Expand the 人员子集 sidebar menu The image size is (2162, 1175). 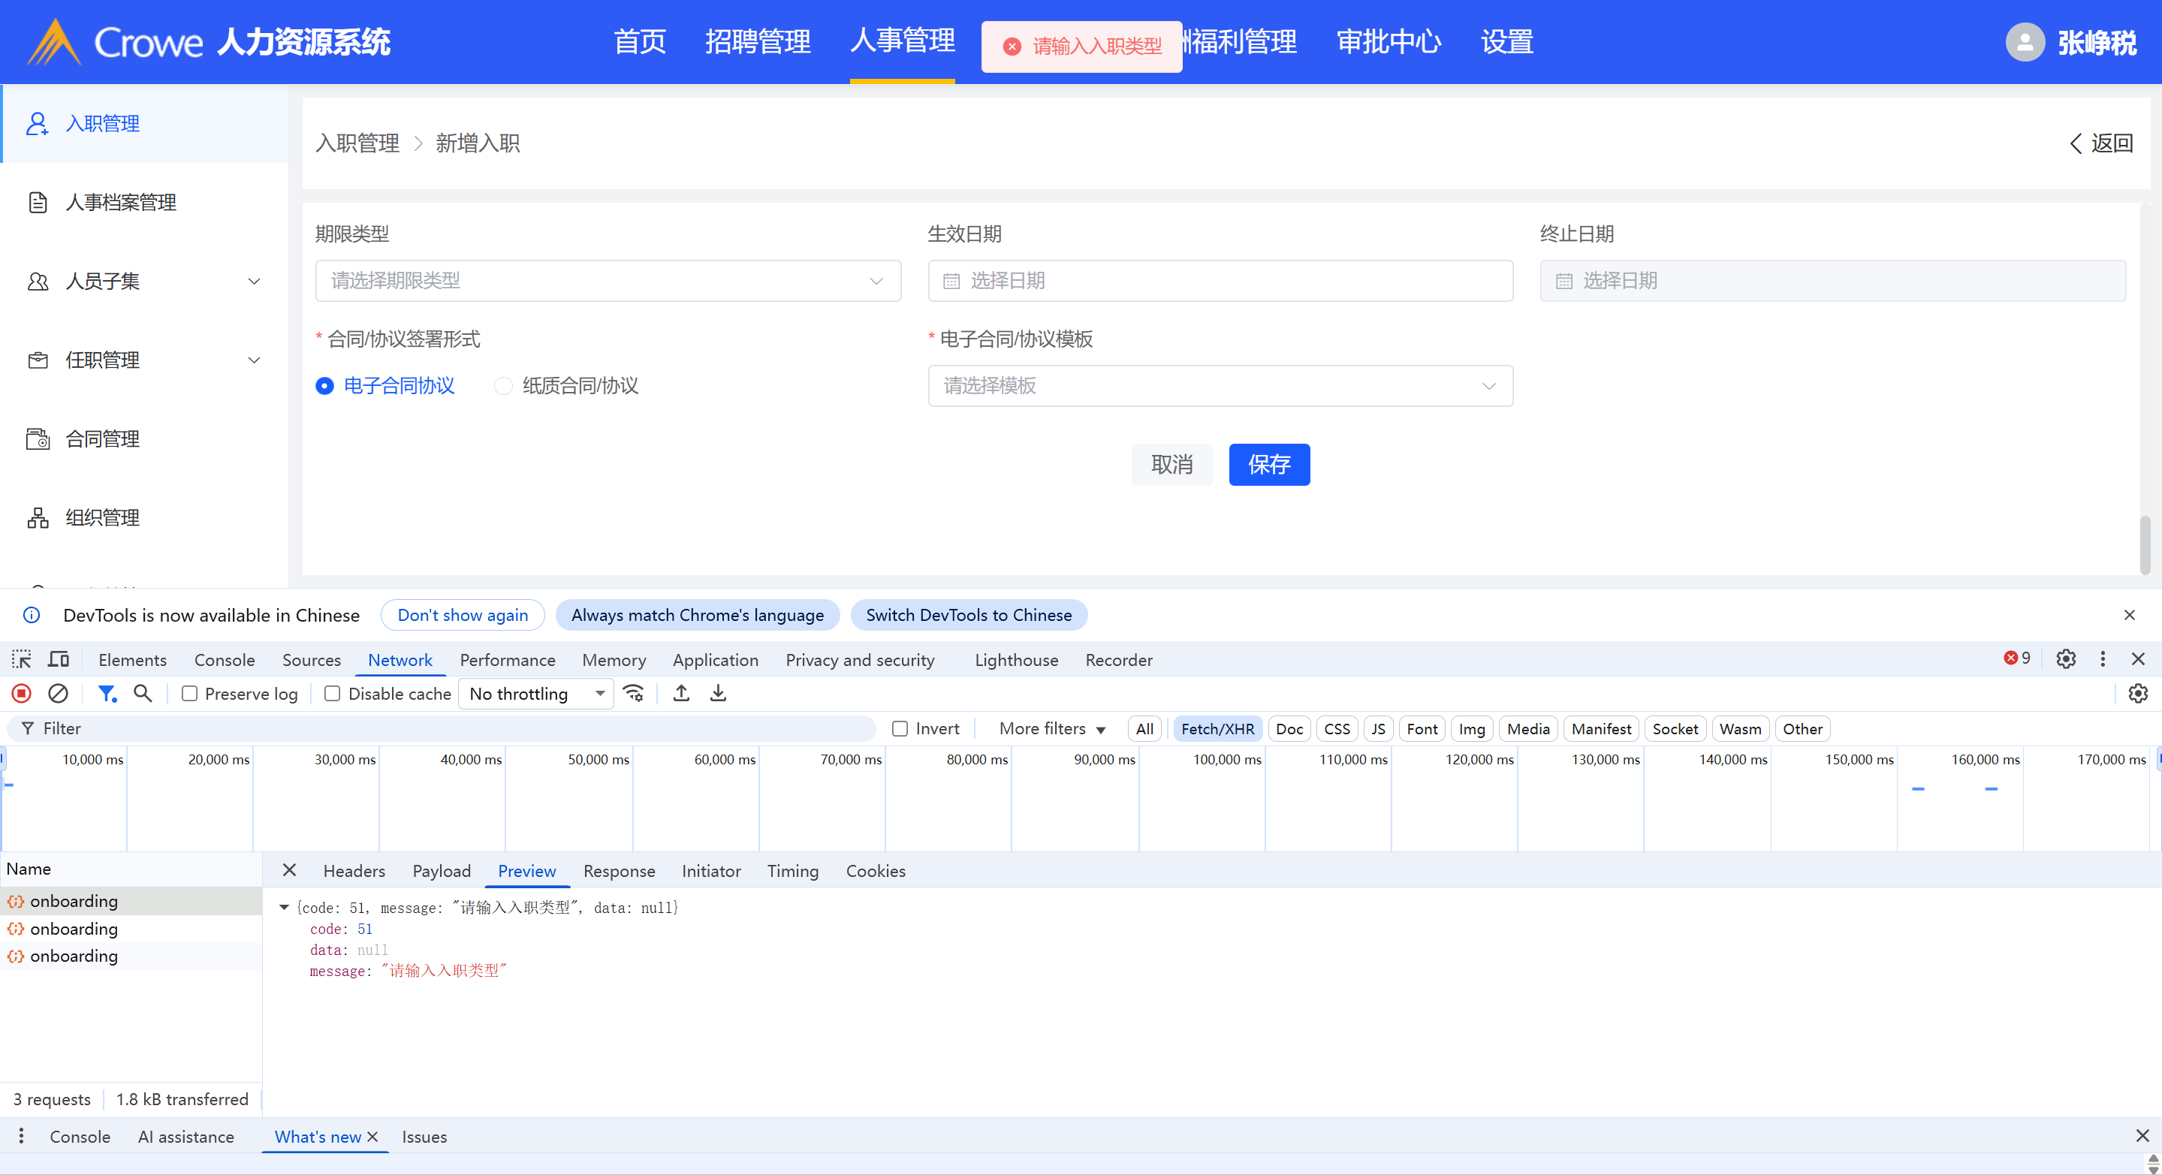point(144,281)
